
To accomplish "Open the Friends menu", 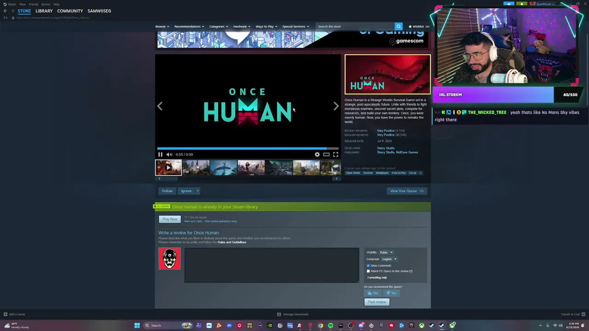I will coord(34,4).
